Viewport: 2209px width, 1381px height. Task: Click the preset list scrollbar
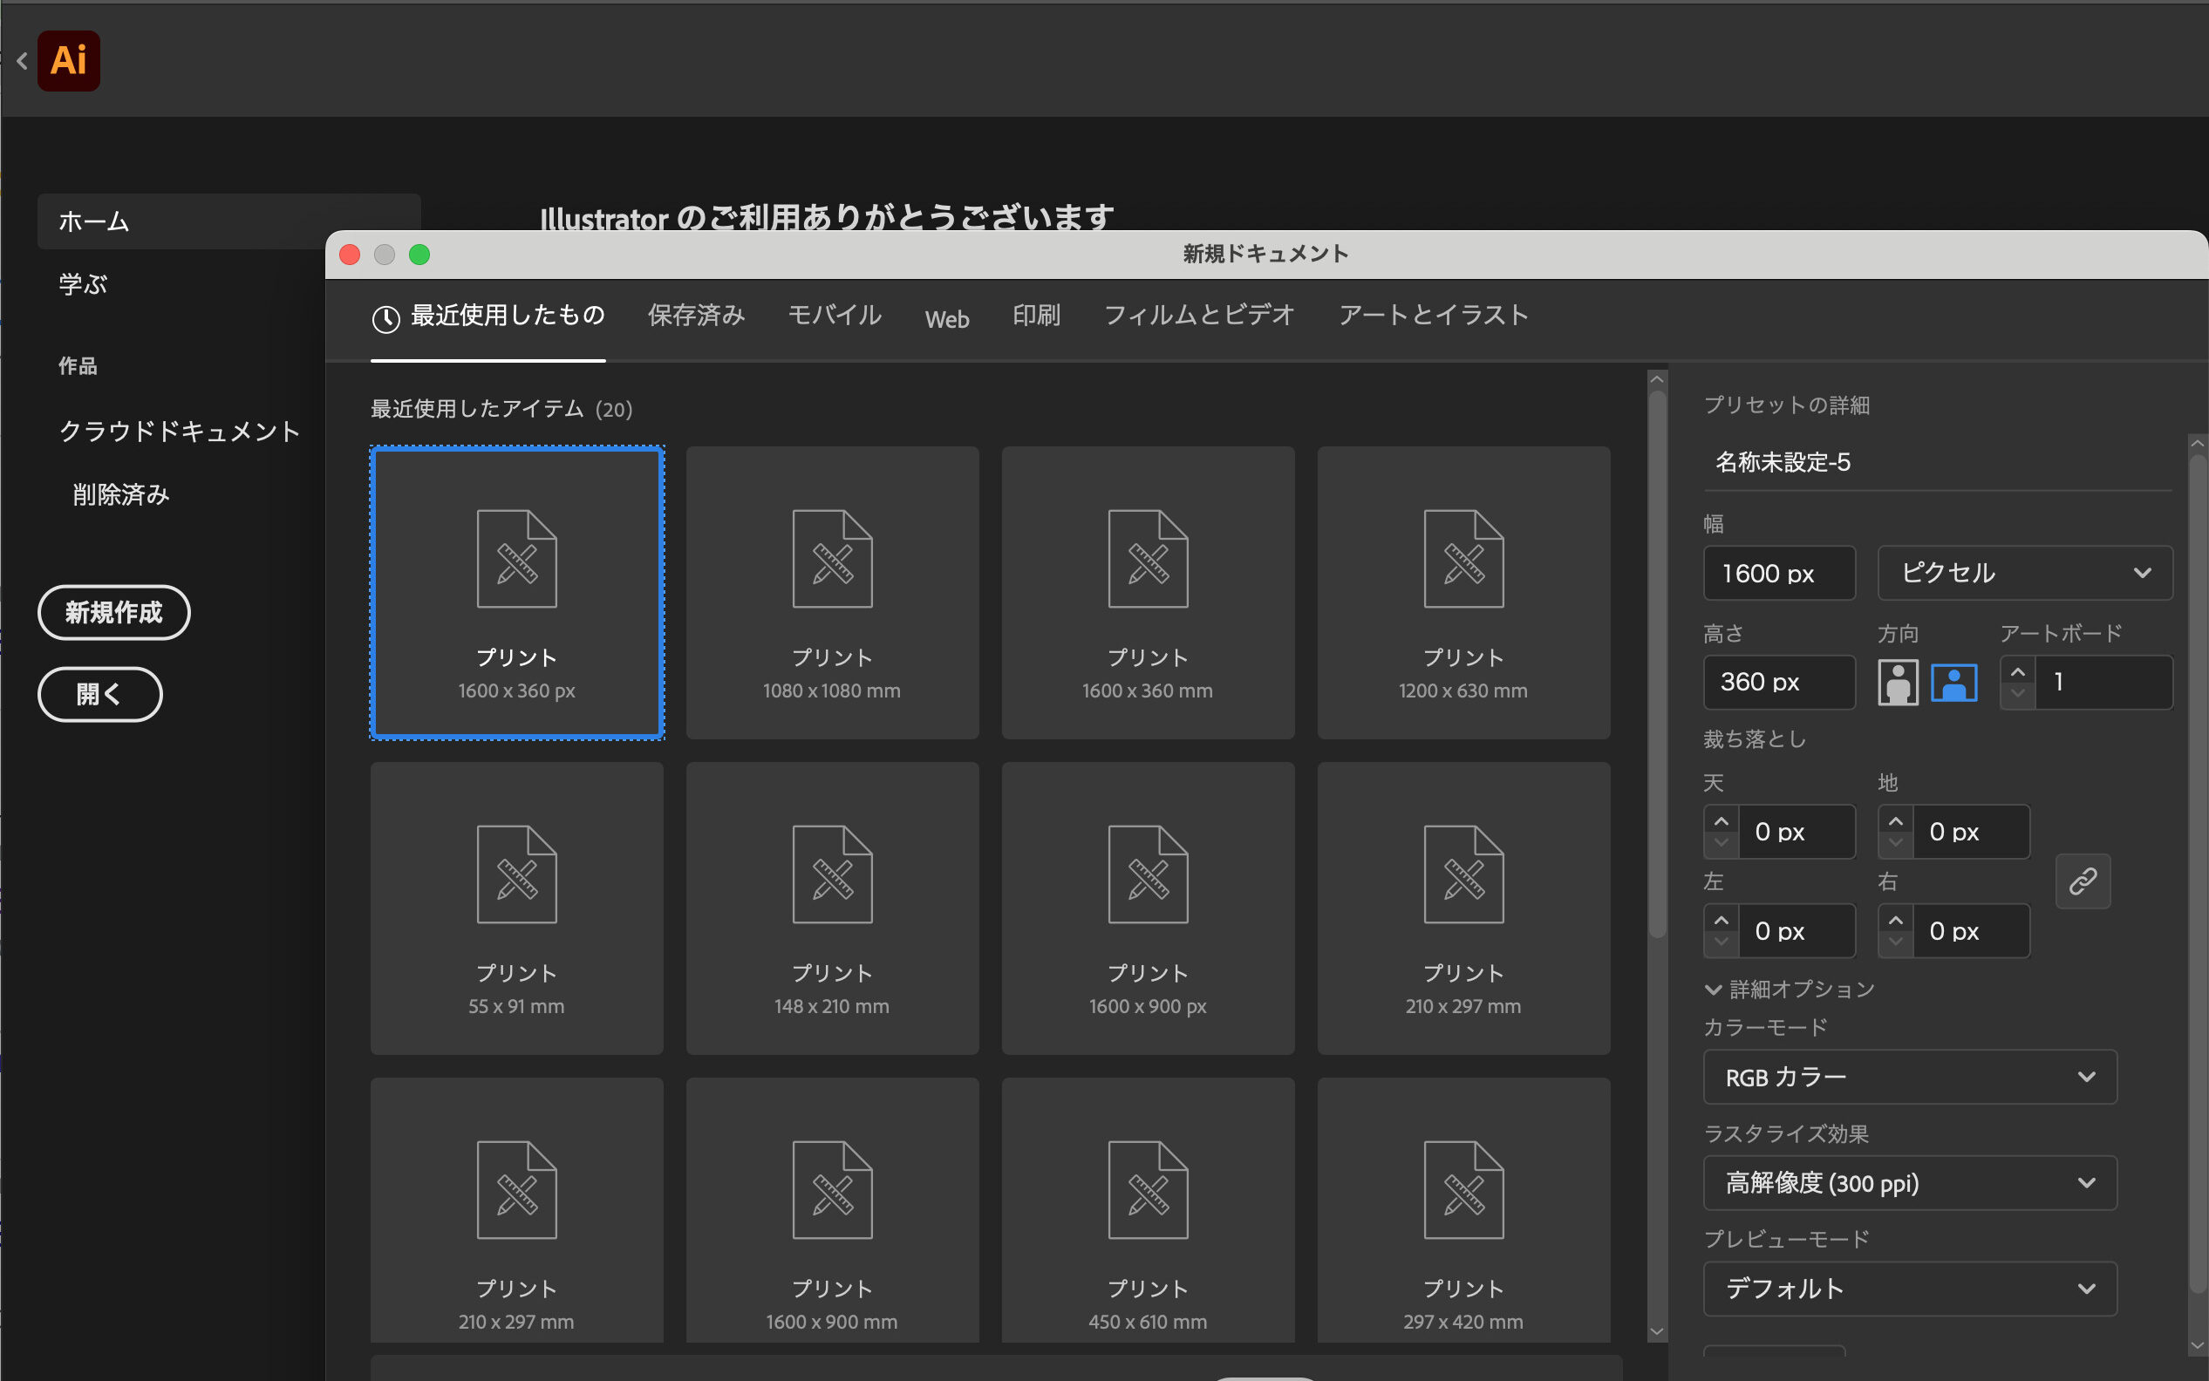tap(1656, 664)
